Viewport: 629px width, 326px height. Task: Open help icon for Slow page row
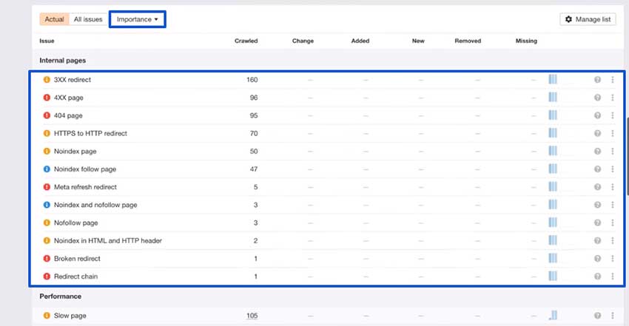[x=597, y=316]
